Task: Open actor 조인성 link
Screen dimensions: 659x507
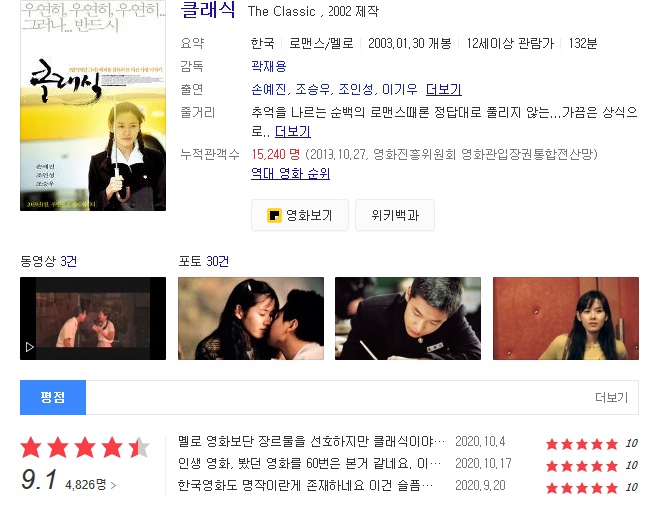Action: [356, 89]
